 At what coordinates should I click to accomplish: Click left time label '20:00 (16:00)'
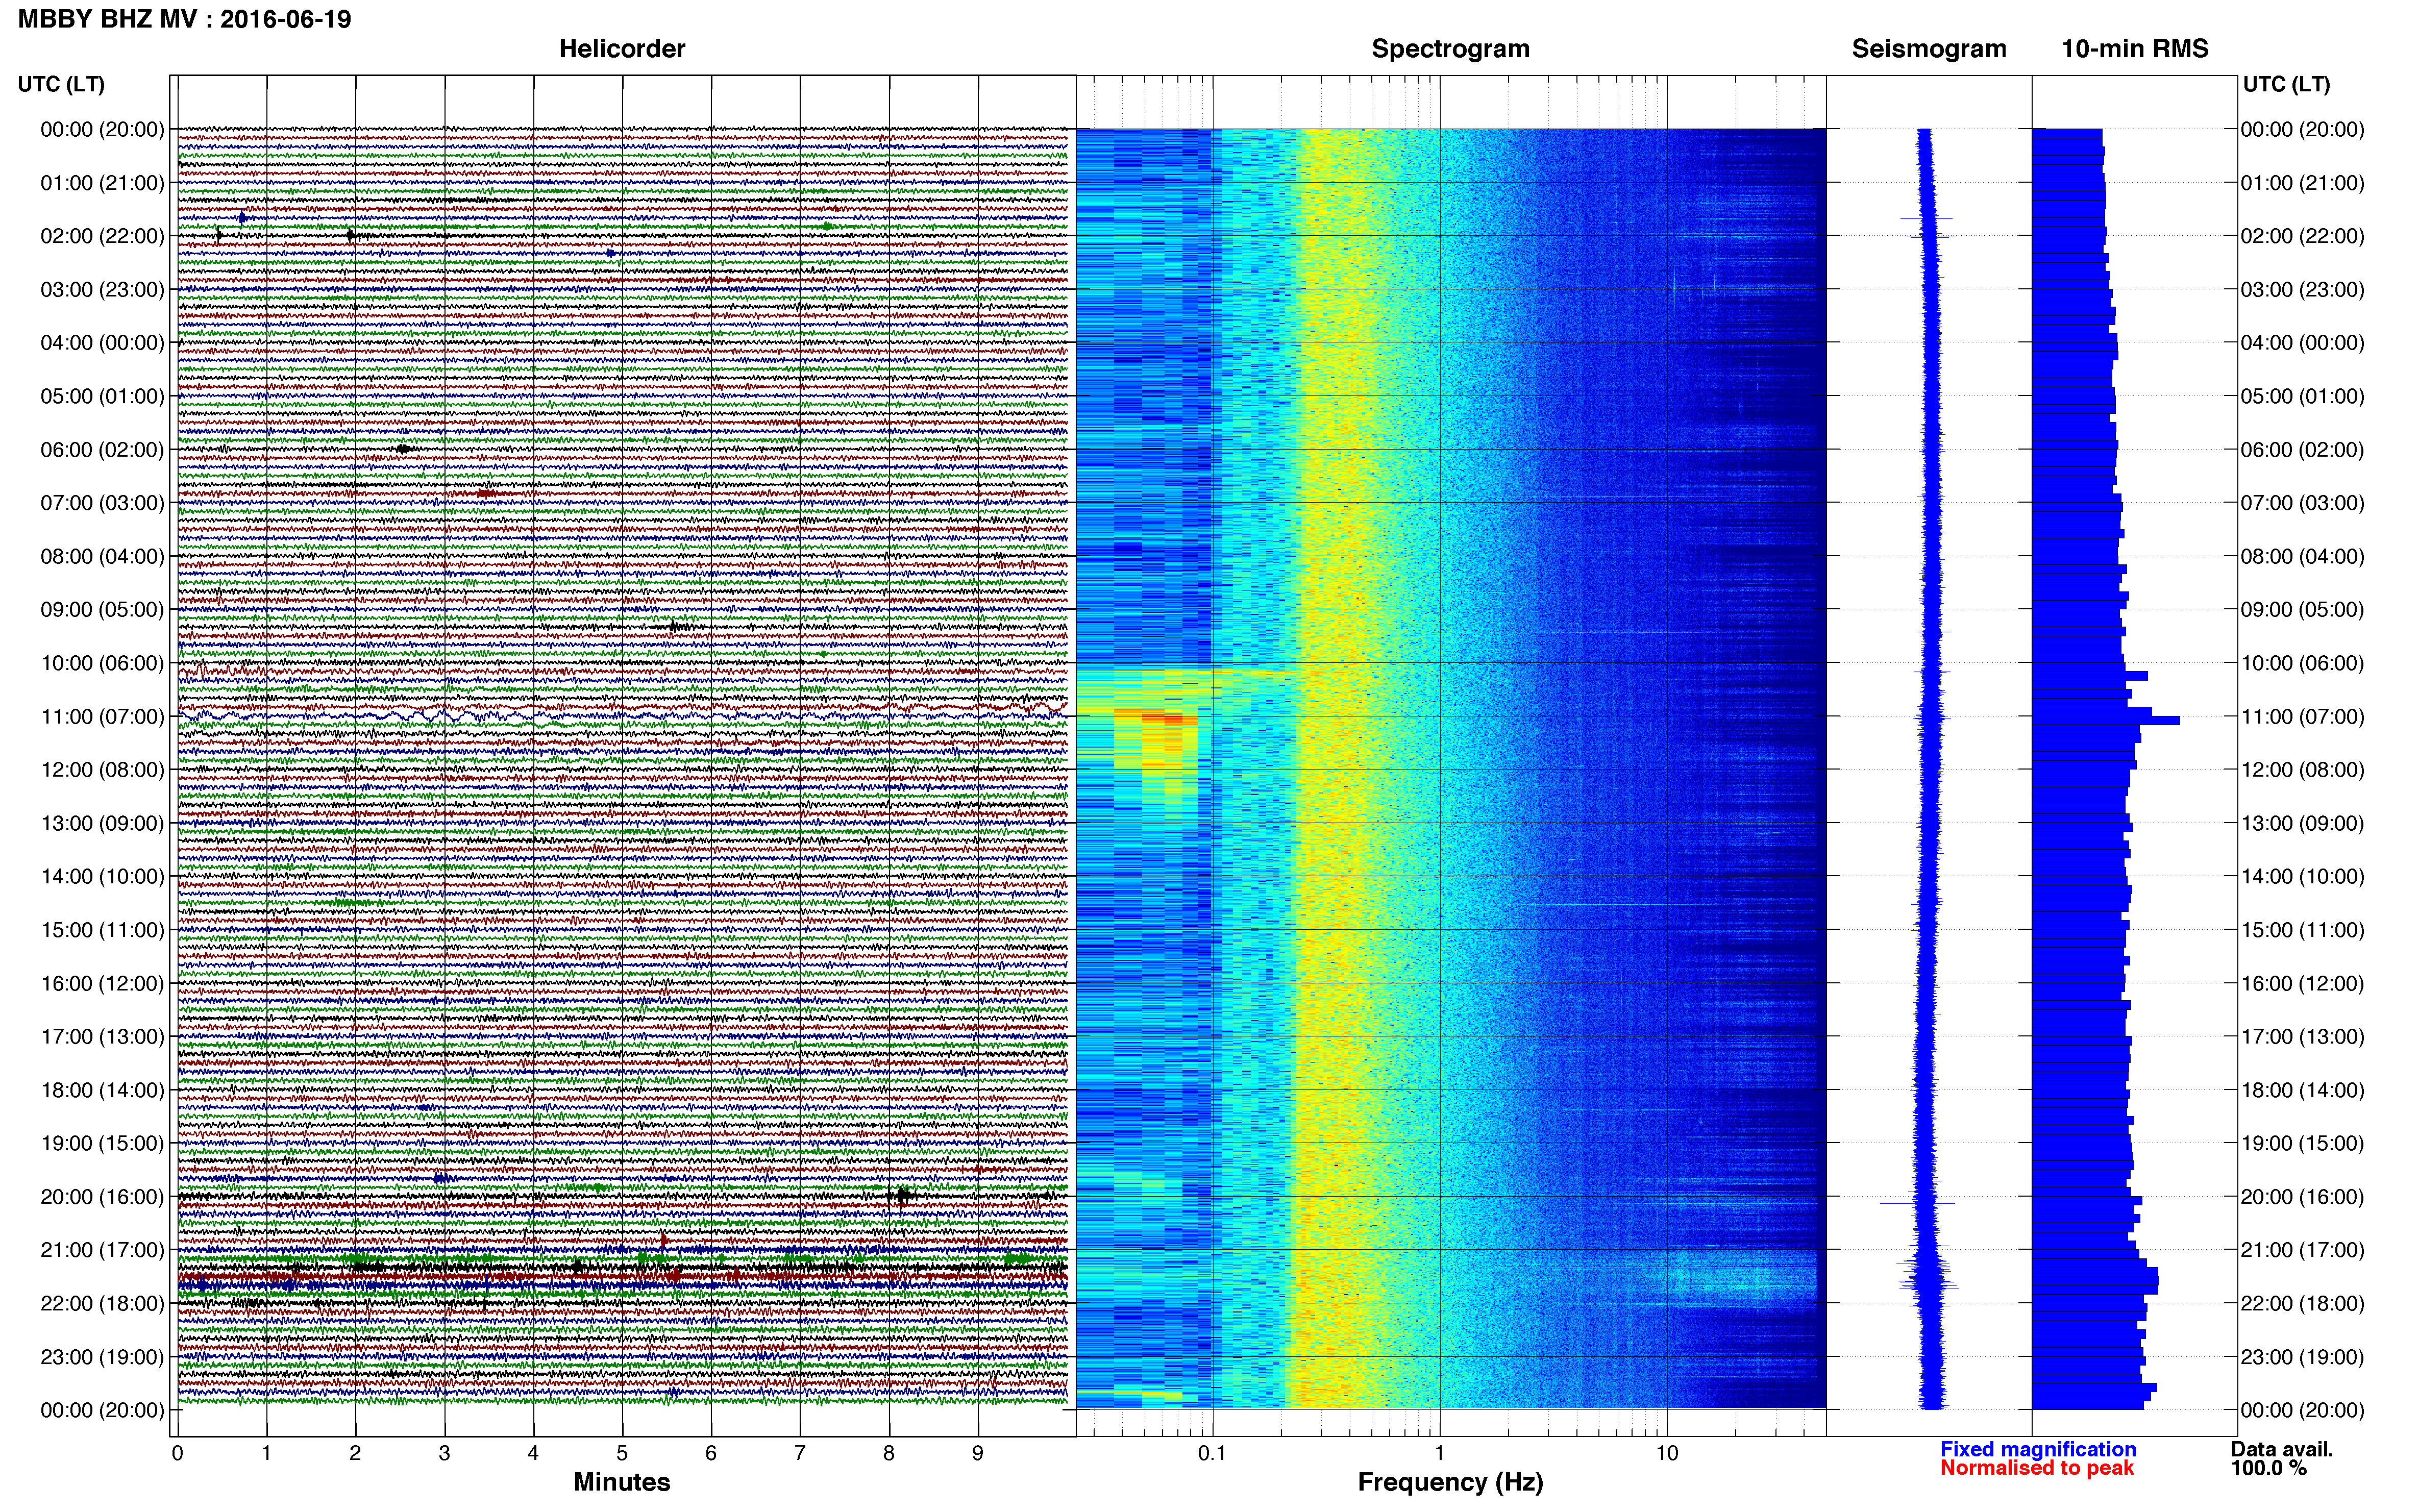click(x=102, y=1197)
